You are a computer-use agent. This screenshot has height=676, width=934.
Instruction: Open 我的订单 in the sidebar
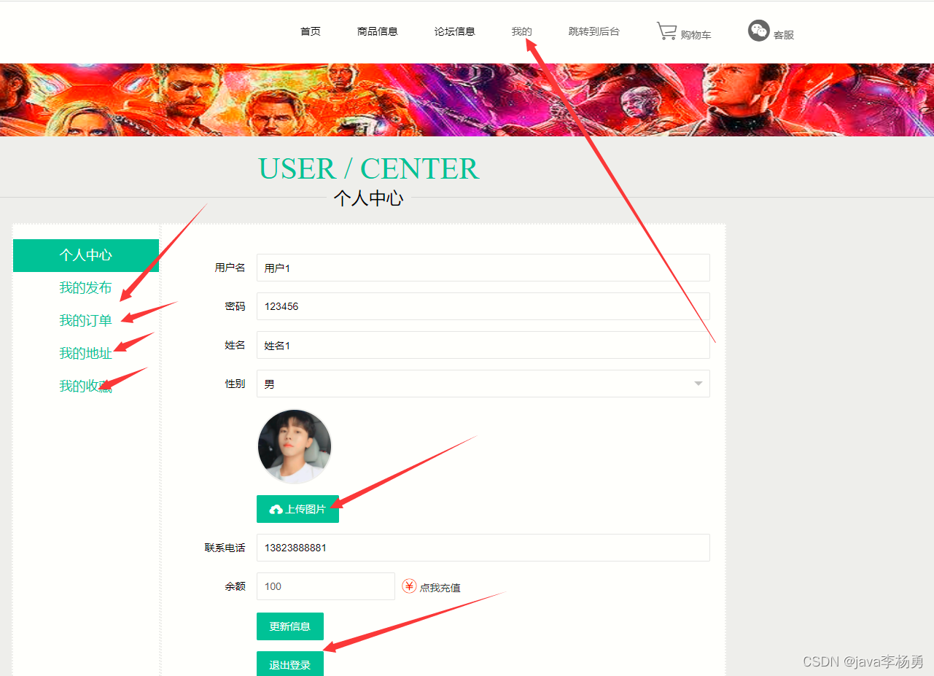point(85,321)
